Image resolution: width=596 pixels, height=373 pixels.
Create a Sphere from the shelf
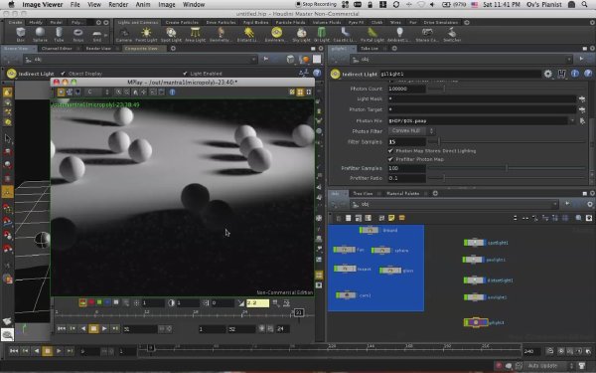40,35
